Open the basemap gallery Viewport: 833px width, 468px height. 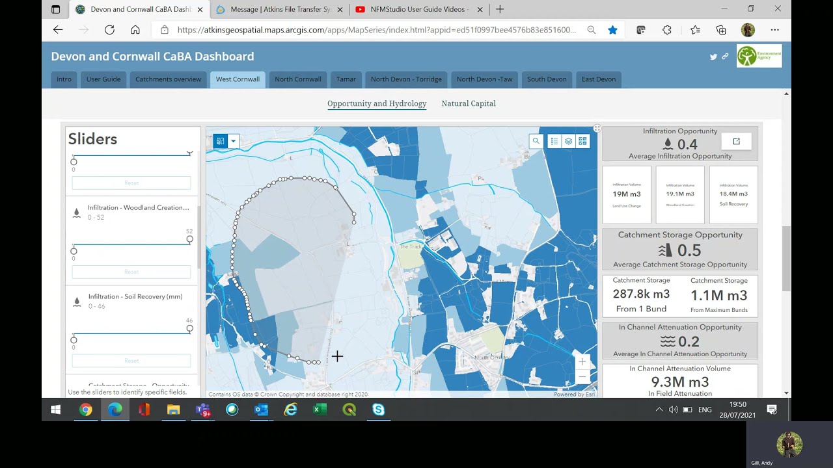tap(582, 141)
